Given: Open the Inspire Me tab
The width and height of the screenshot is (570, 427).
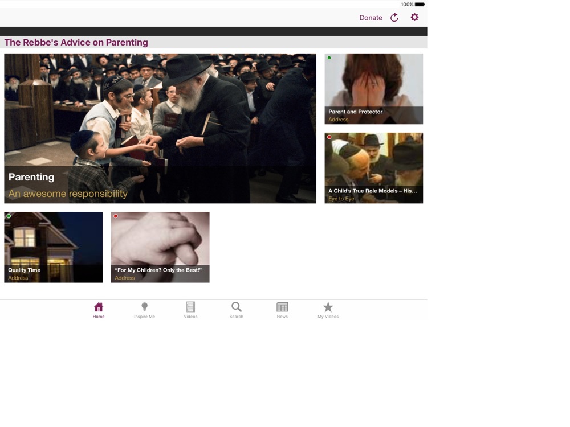Looking at the screenshot, I should click(x=144, y=310).
